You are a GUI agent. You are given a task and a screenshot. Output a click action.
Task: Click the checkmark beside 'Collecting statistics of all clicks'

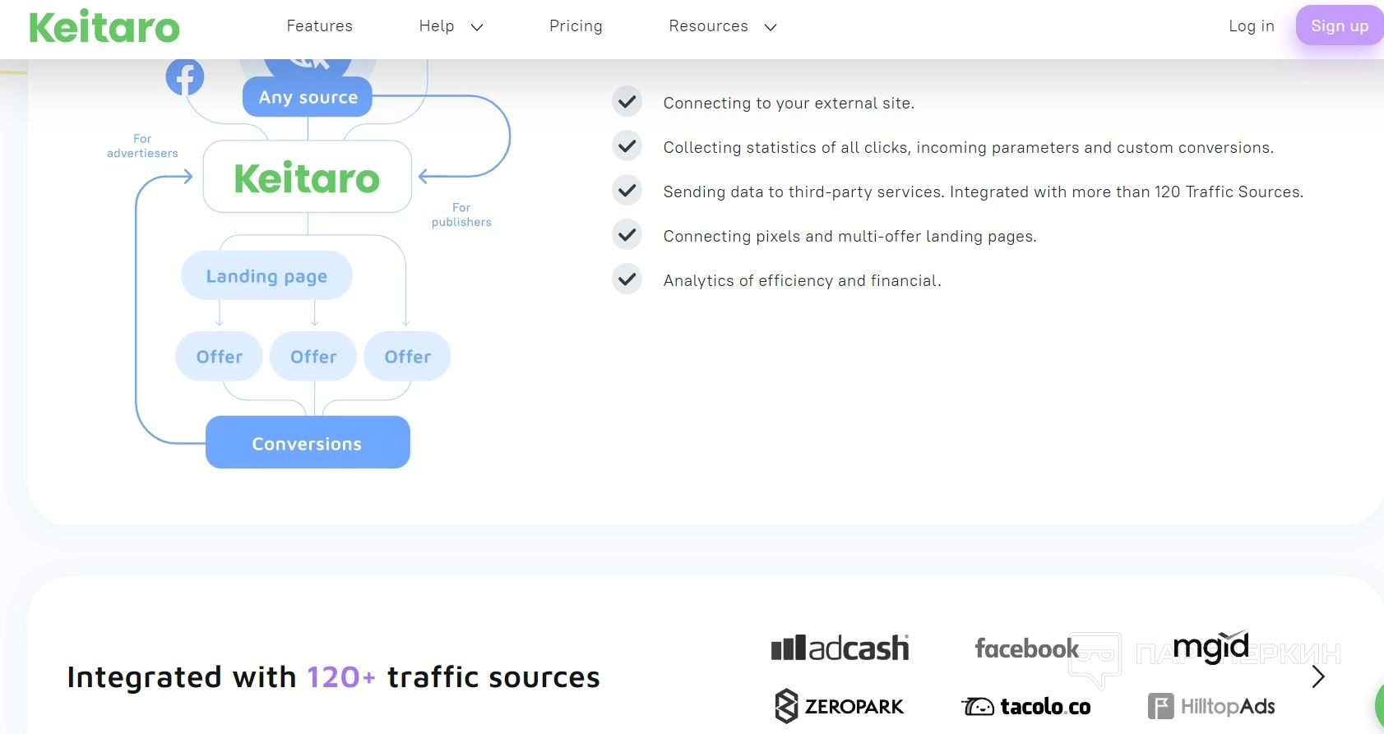627,146
